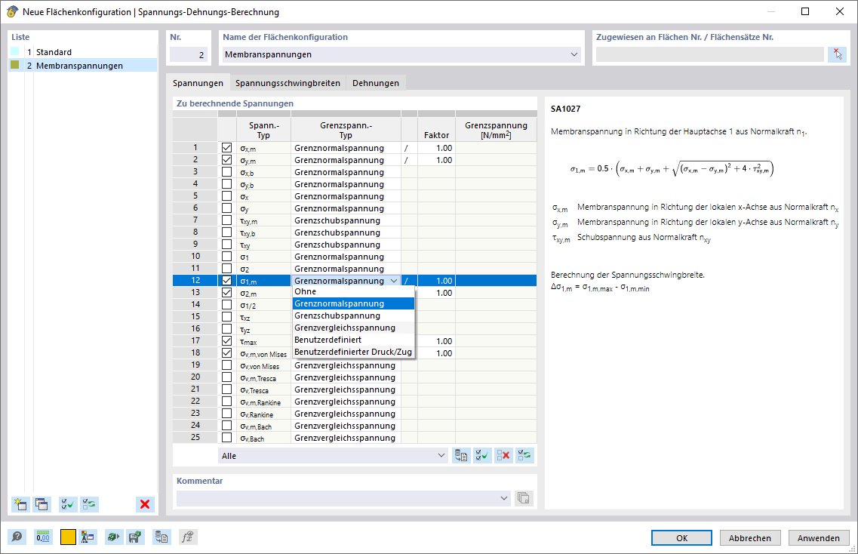Click the Faktor cell 1.00 in row 13
858x554 pixels.
(x=436, y=293)
